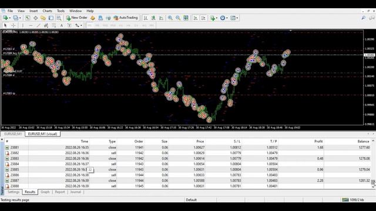
Task: Switch to the EURUSD,M1 chart tab
Action: coord(13,134)
